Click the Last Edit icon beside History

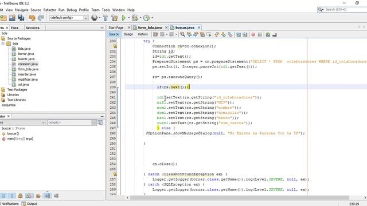coord(155,34)
